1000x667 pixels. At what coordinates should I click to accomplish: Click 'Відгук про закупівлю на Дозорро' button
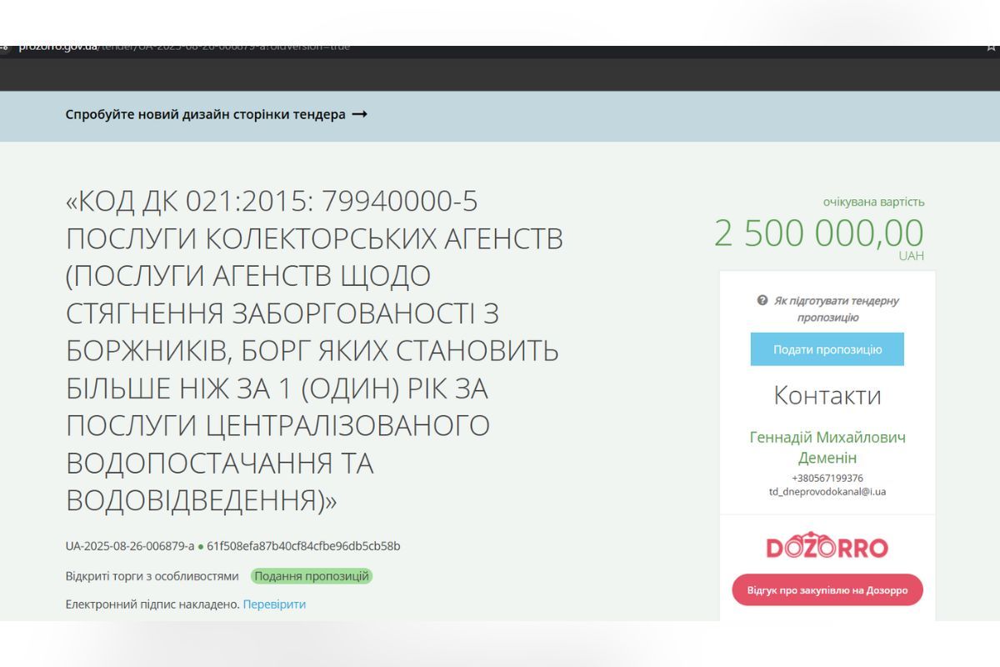coord(827,589)
